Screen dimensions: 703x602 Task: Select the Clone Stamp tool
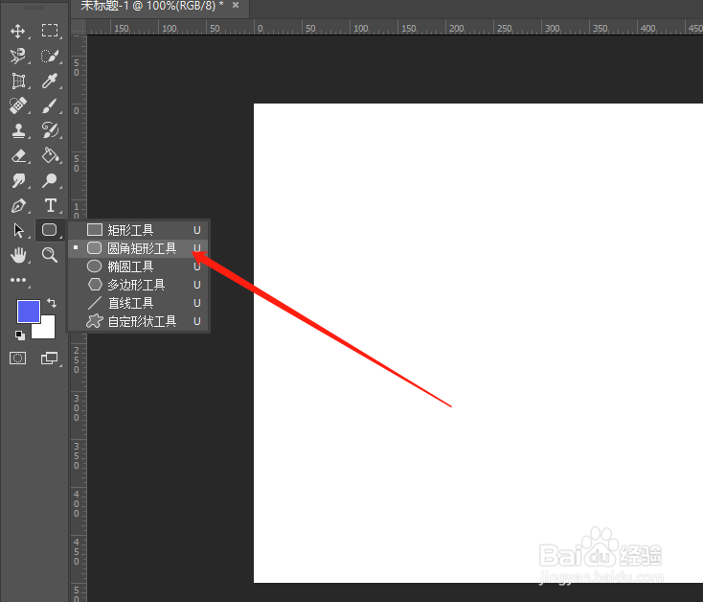(x=18, y=130)
